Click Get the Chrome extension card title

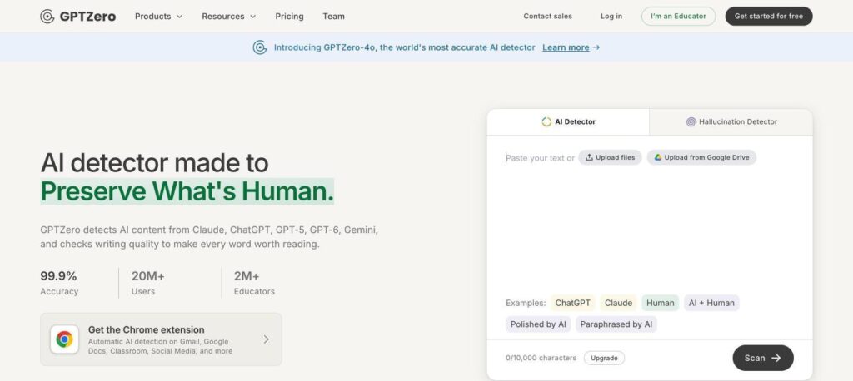pos(147,330)
